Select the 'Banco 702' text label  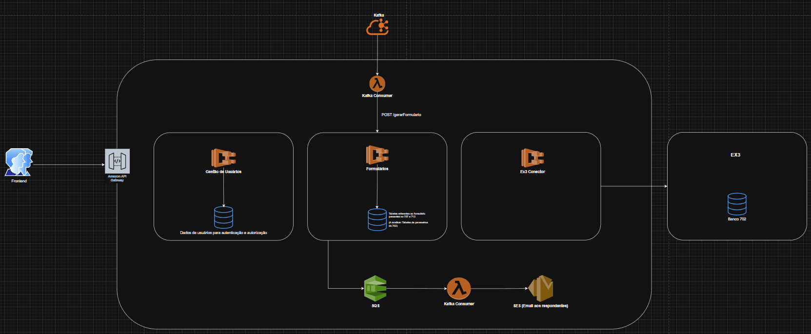[736, 219]
